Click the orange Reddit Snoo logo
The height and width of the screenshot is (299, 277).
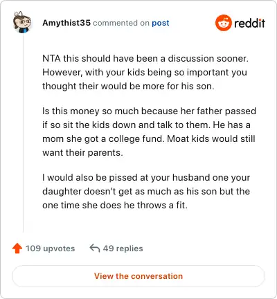coord(223,23)
